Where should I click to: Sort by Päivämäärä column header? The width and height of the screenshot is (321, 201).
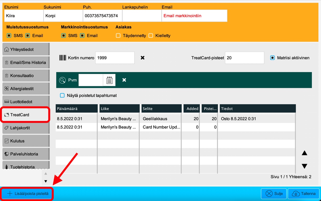click(x=76, y=109)
